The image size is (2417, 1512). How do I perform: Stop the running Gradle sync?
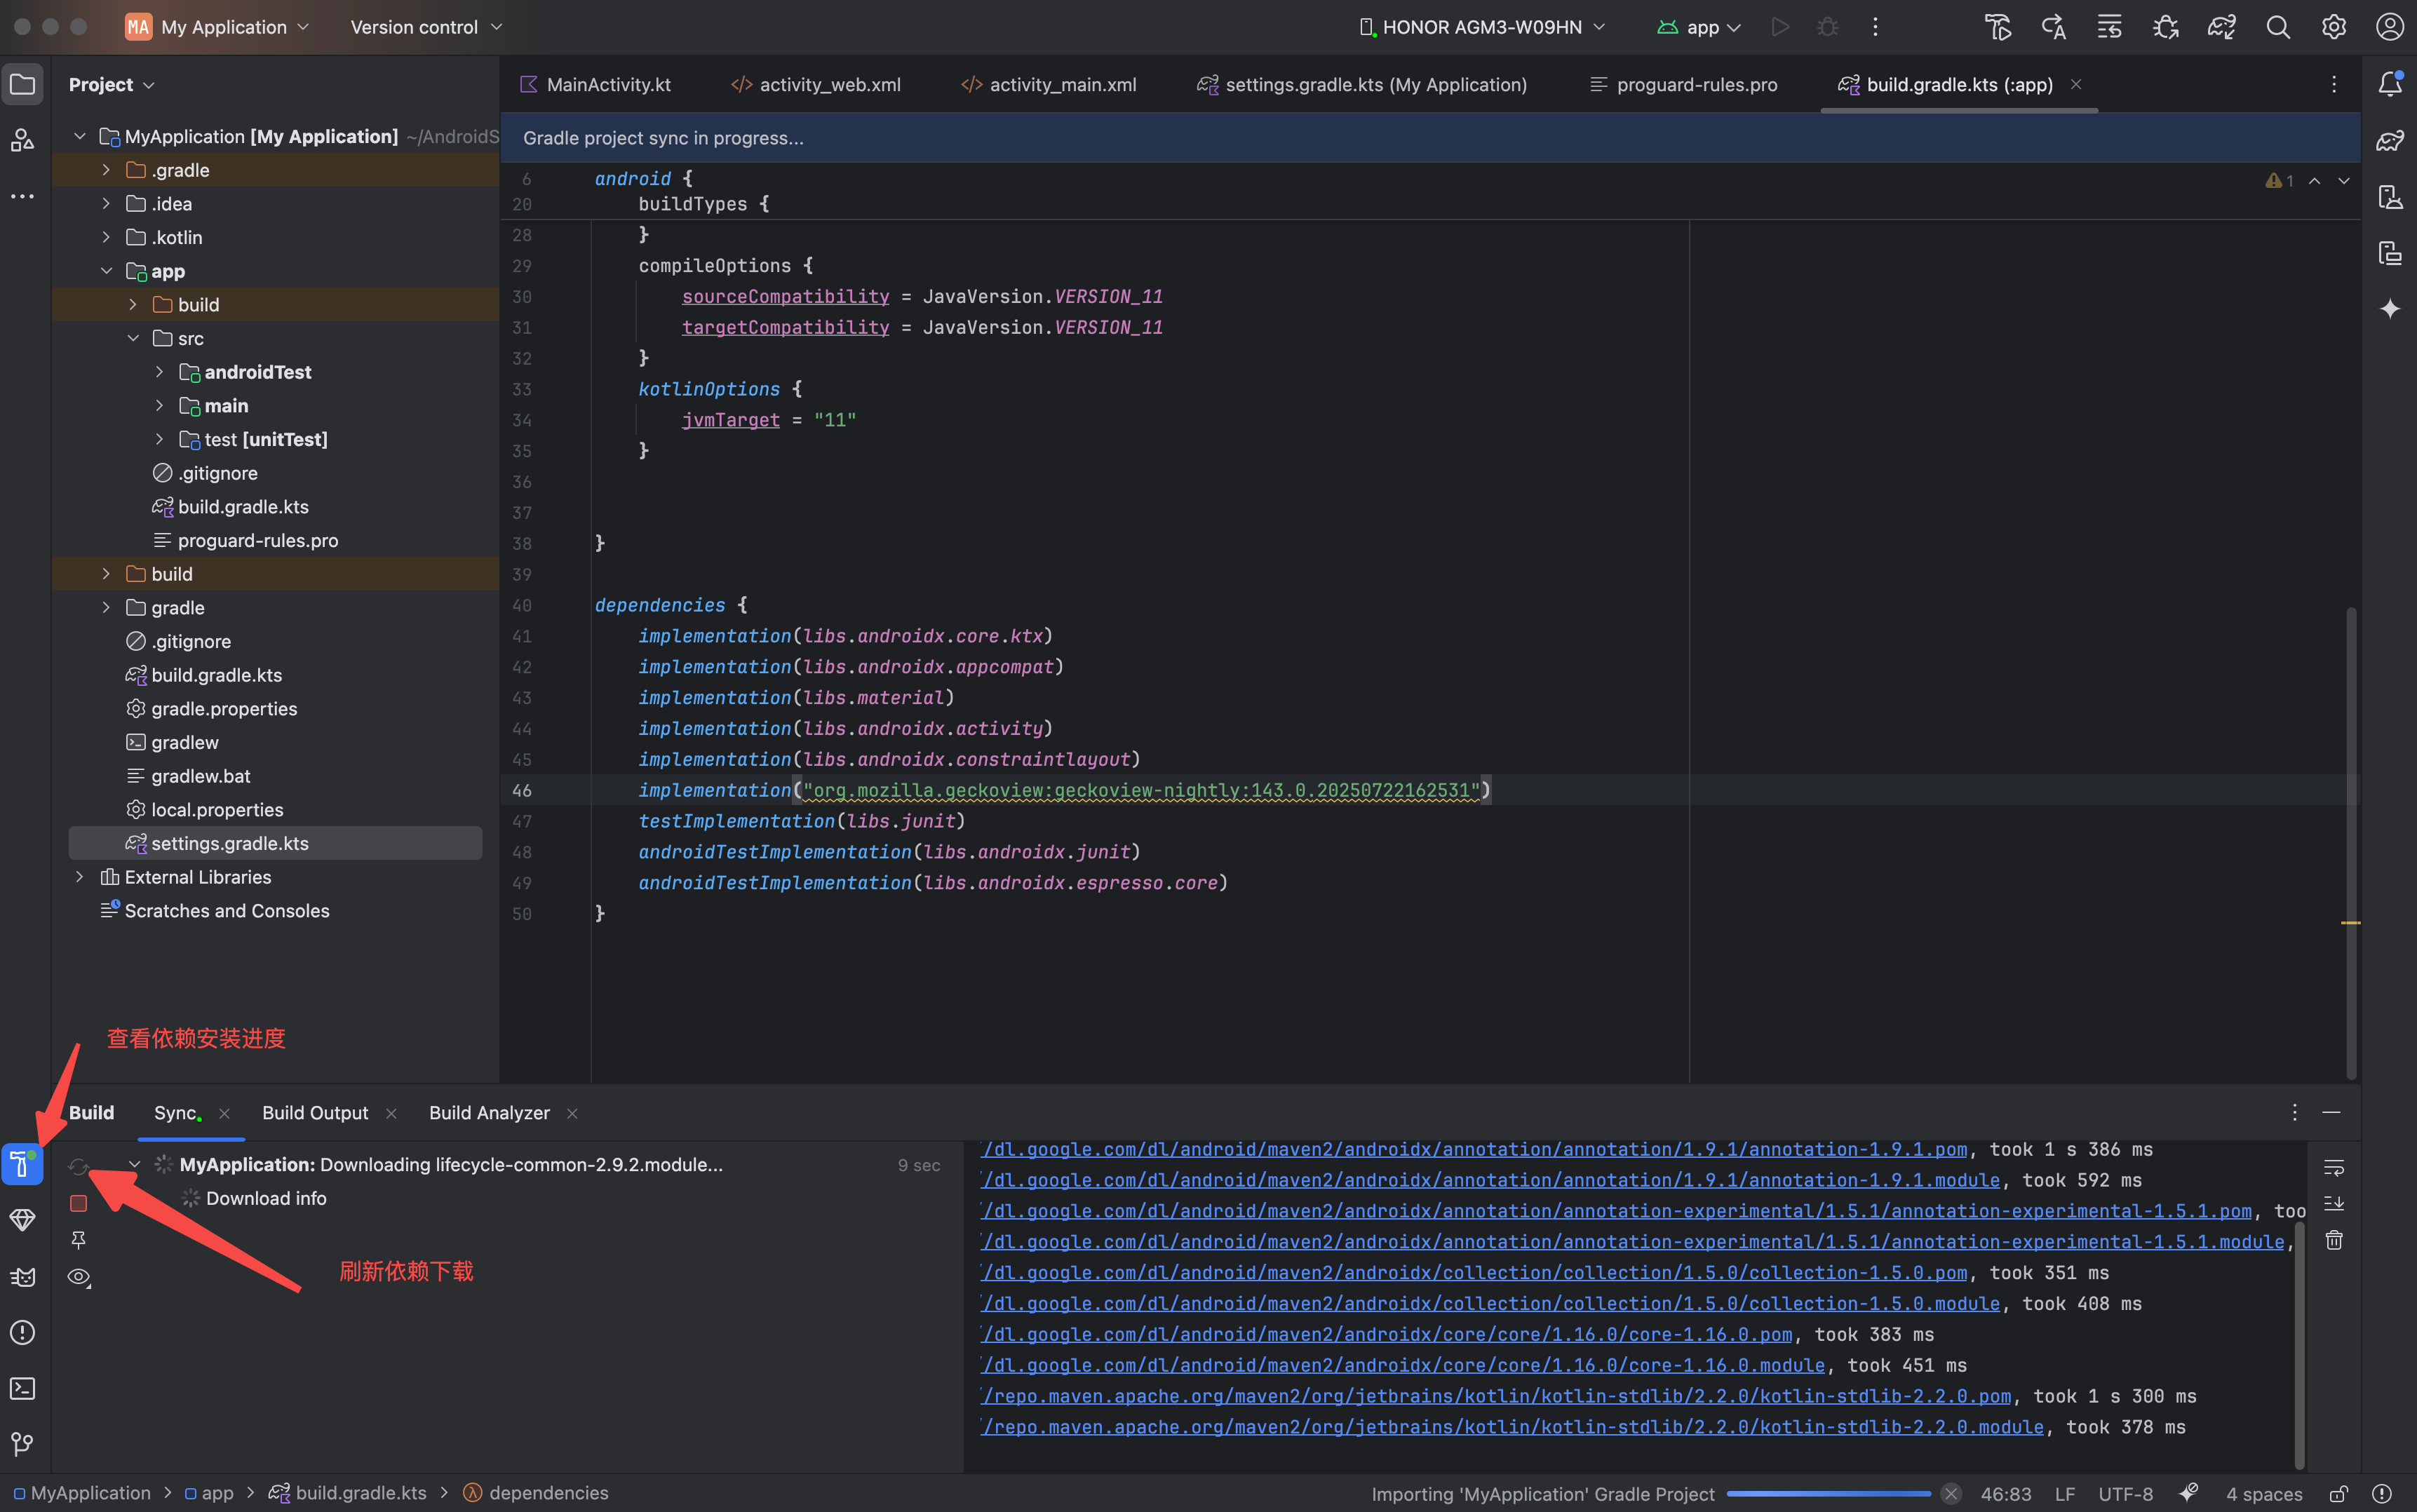[79, 1203]
